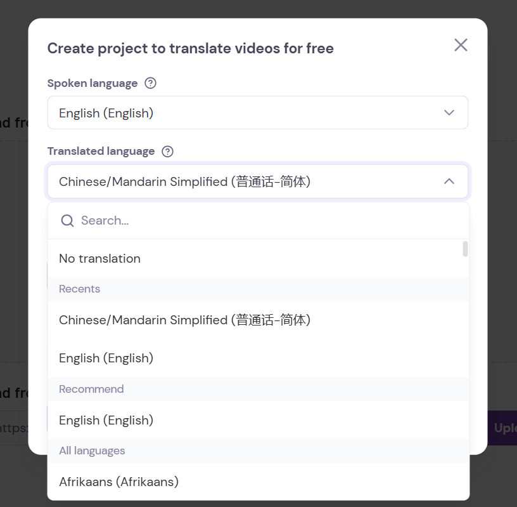
Task: Expand the Spoken language chevron arrow
Action: tap(449, 113)
